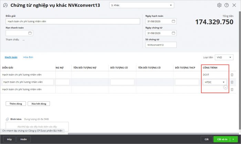Open the help question mark icon
The width and height of the screenshot is (241, 144).
[227, 5]
